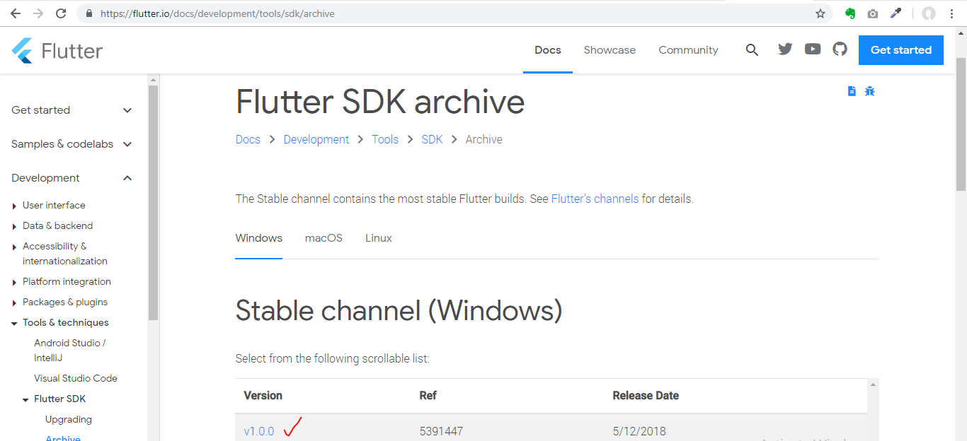Viewport: 967px width, 441px height.
Task: Click the site lock icon
Action: point(89,13)
